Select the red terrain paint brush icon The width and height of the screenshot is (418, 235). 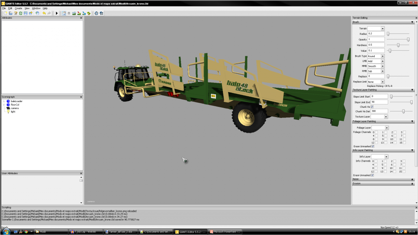79,13
